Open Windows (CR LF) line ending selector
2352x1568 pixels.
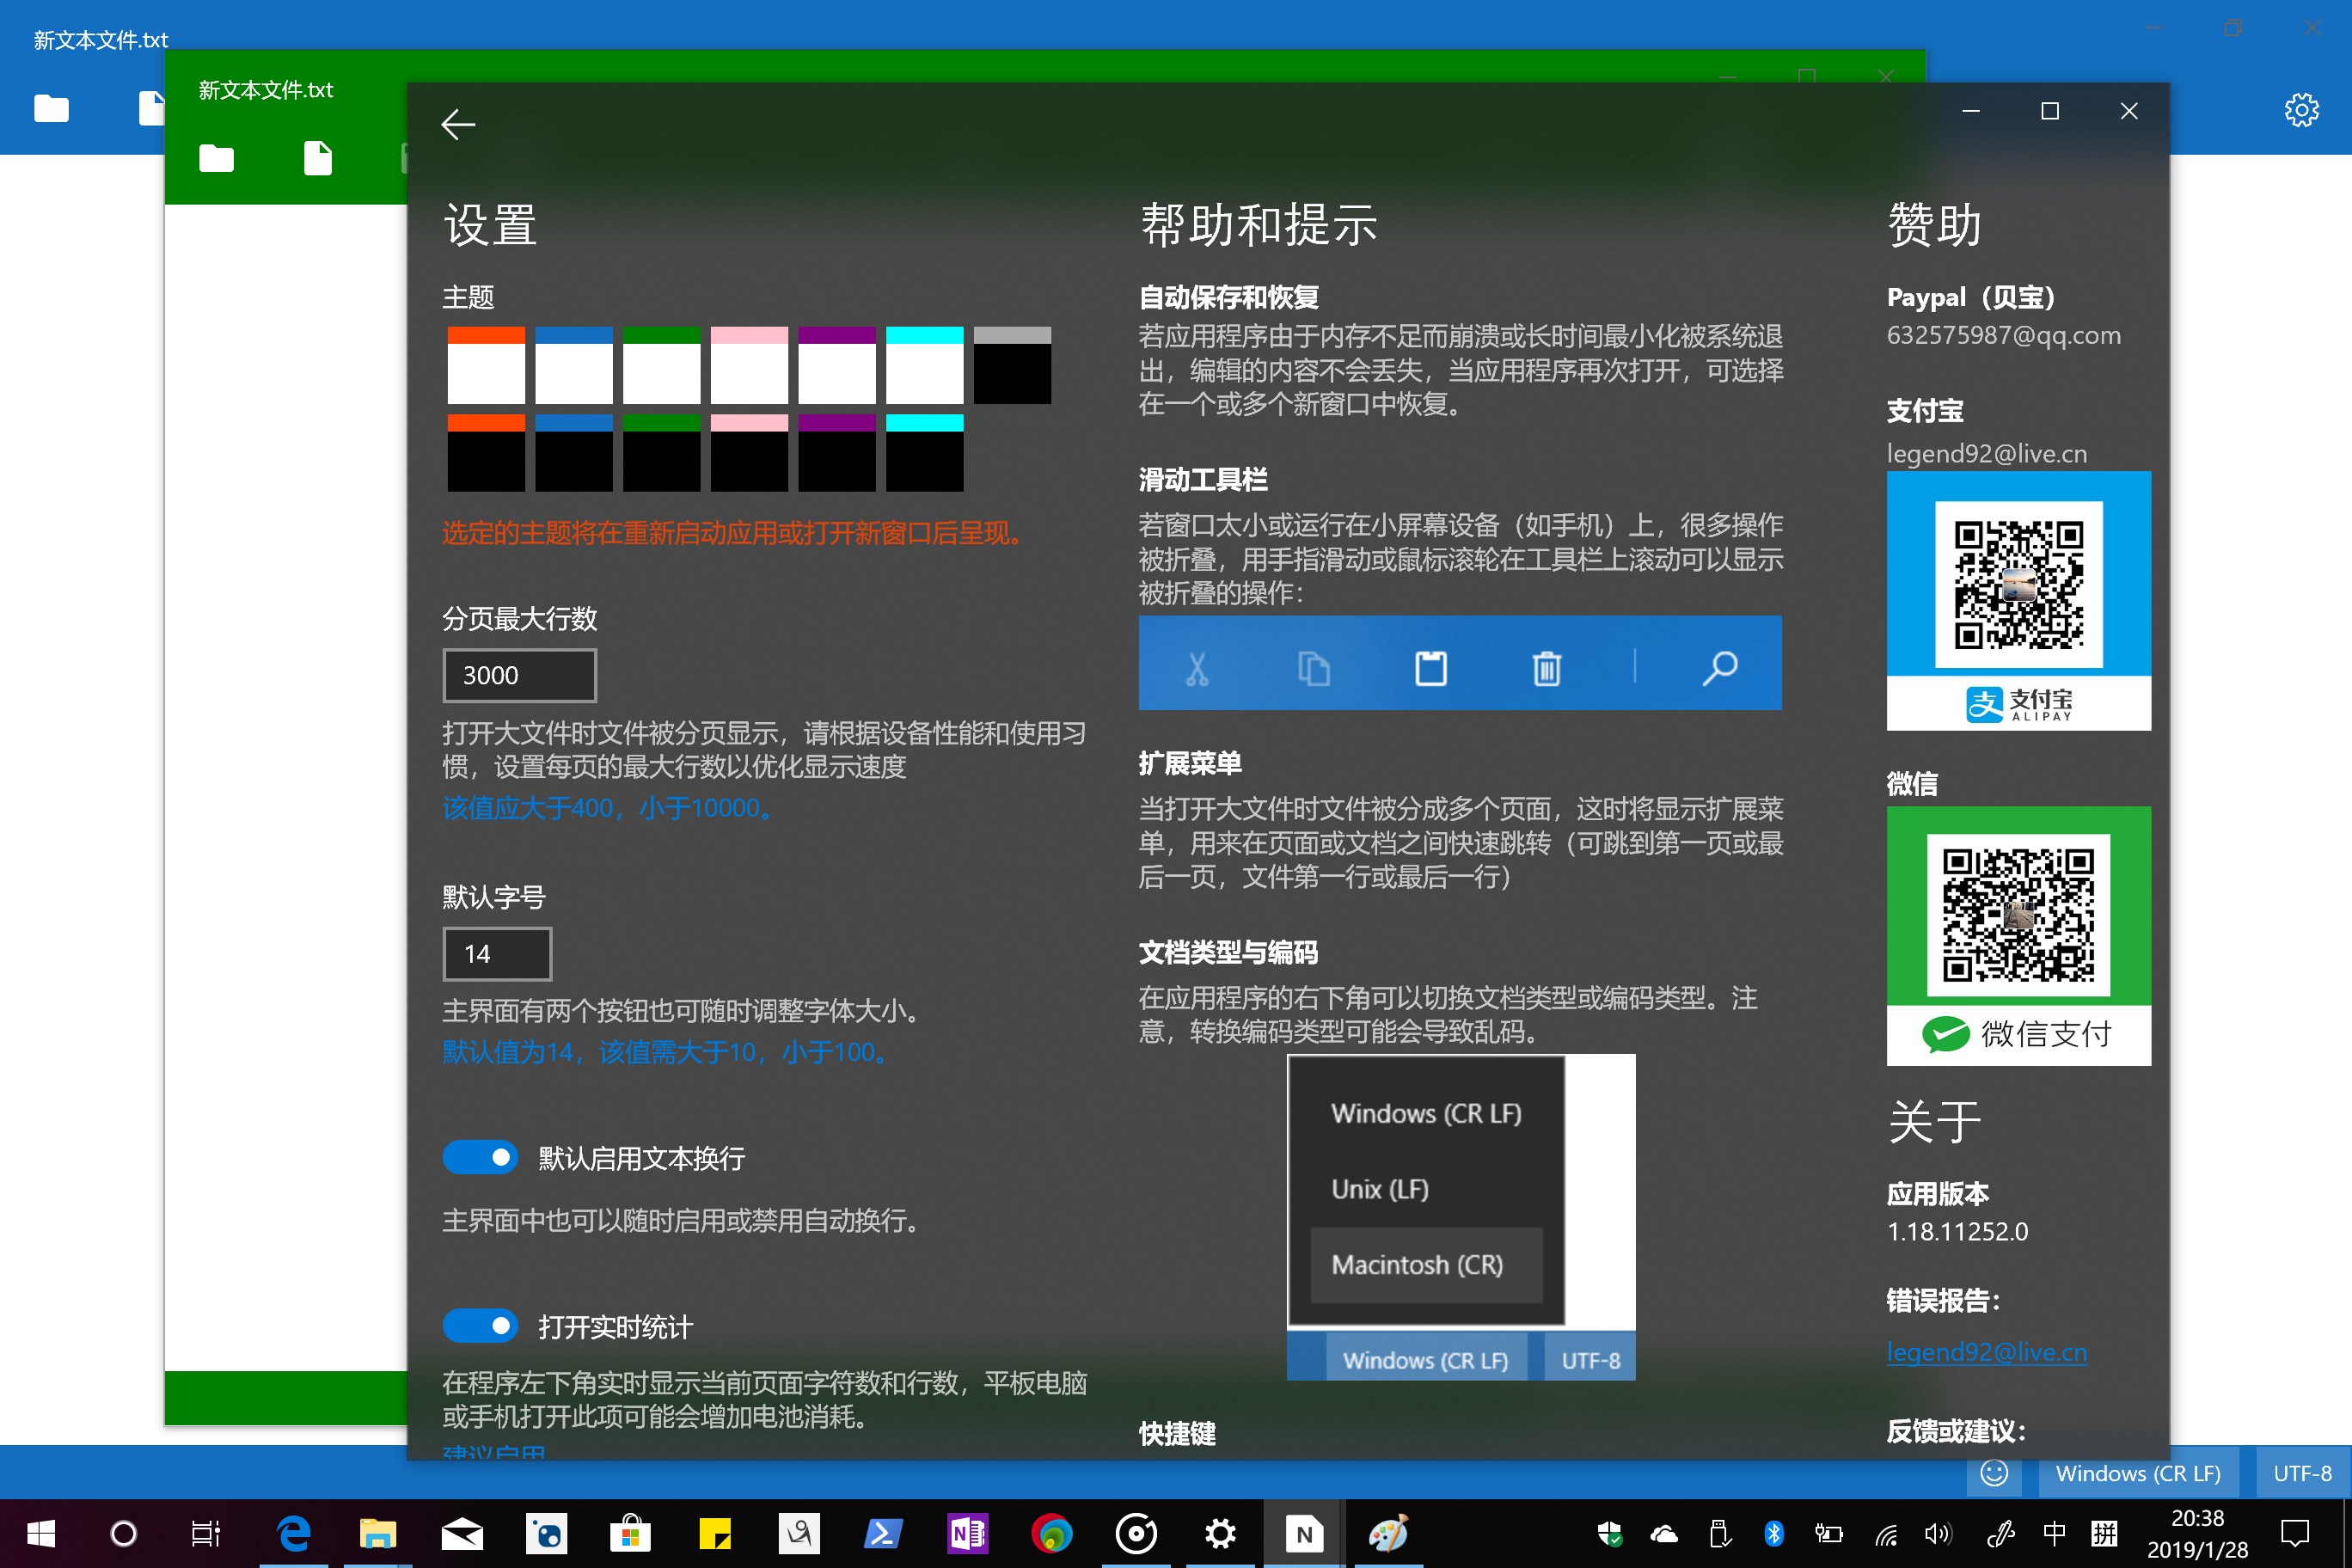(x=2137, y=1473)
